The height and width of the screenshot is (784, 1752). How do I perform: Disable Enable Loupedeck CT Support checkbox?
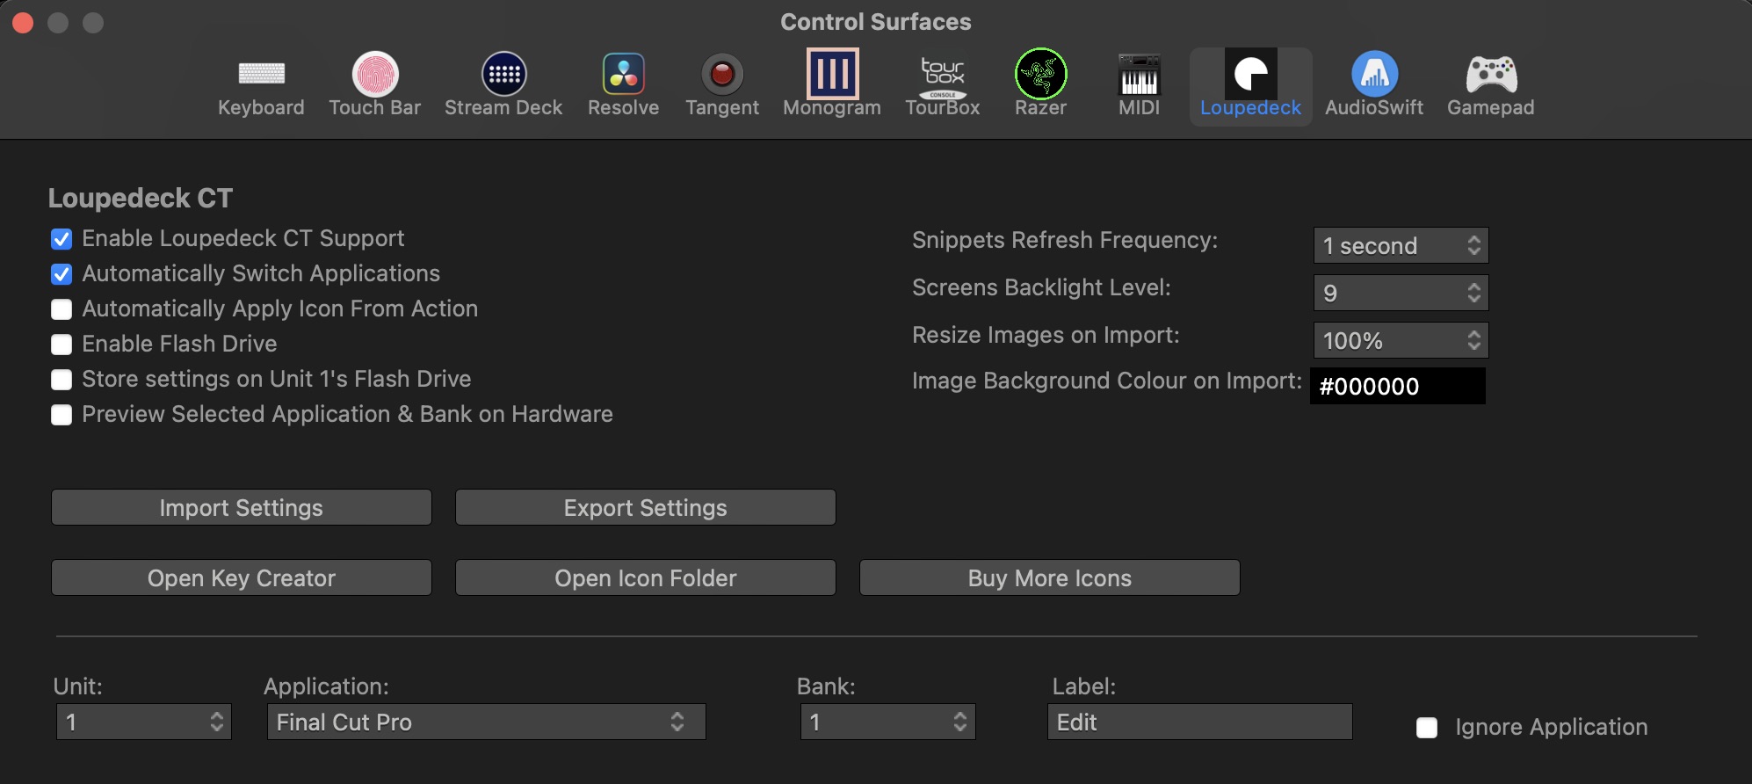click(62, 239)
